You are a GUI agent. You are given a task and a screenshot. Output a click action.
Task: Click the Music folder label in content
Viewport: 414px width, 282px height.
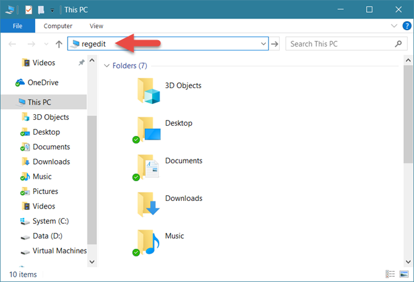(174, 236)
